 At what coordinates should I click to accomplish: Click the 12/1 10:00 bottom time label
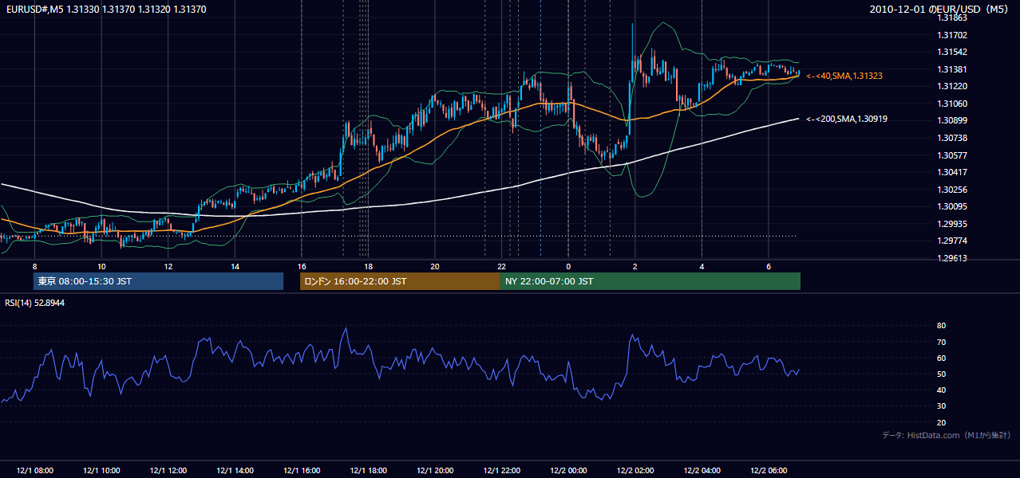101,471
